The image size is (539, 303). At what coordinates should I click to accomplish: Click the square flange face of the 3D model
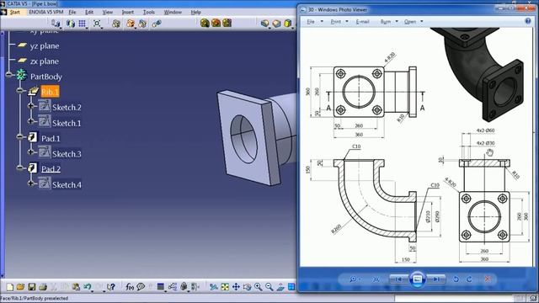pos(244,137)
